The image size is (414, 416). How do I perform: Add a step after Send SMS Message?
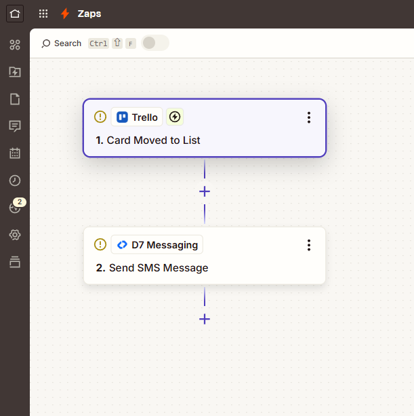[x=205, y=319]
